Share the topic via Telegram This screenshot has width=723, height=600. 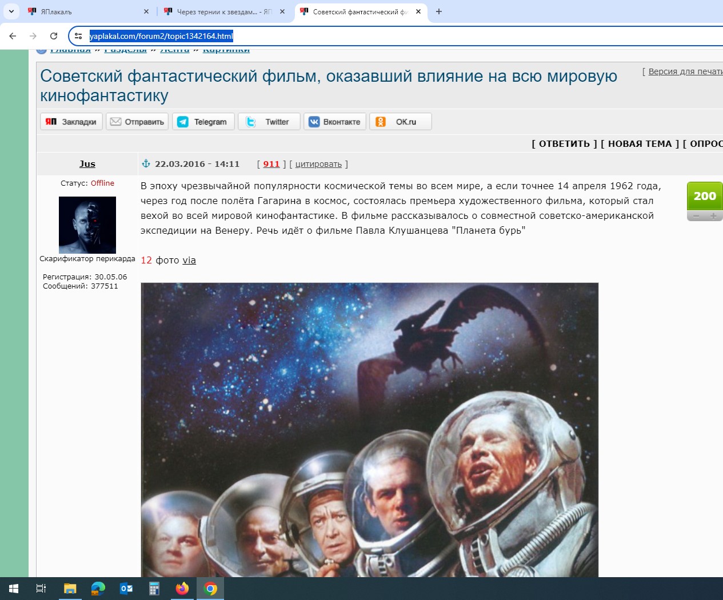point(203,122)
